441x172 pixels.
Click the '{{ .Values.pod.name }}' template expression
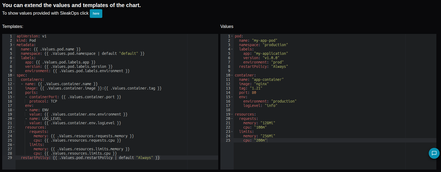[57, 49]
